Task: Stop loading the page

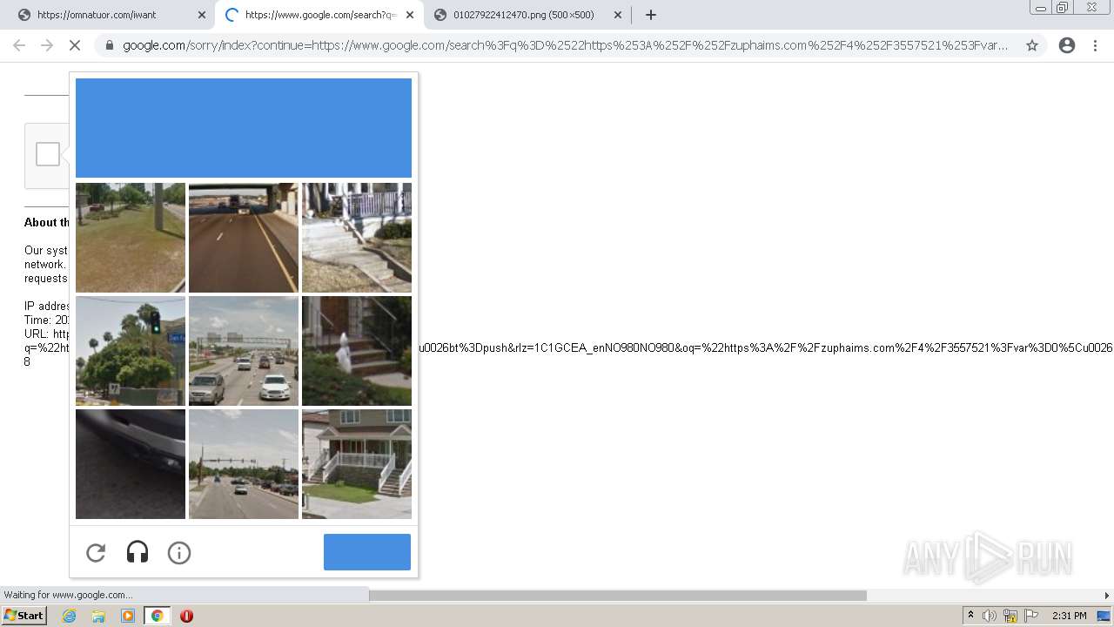Action: point(75,45)
